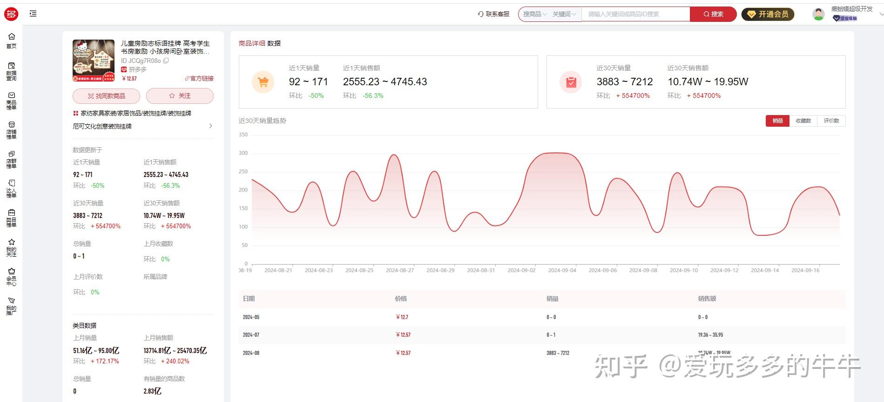Screen dimensions: 884x402
Task: Click the 2024-07 row date cell
Action: tap(251, 335)
